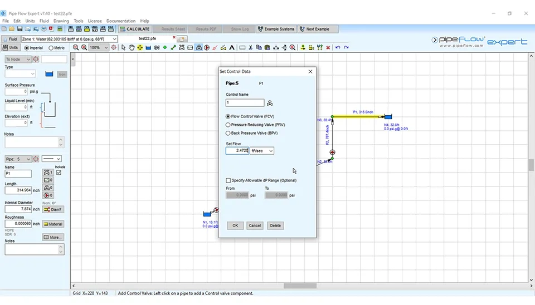The height and width of the screenshot is (305, 535).
Task: Expand the 100% zoom level dropdown
Action: tap(105, 48)
